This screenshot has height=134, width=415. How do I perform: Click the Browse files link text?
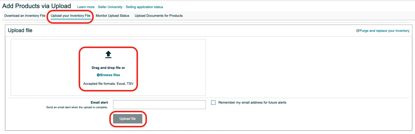[x=110, y=75]
